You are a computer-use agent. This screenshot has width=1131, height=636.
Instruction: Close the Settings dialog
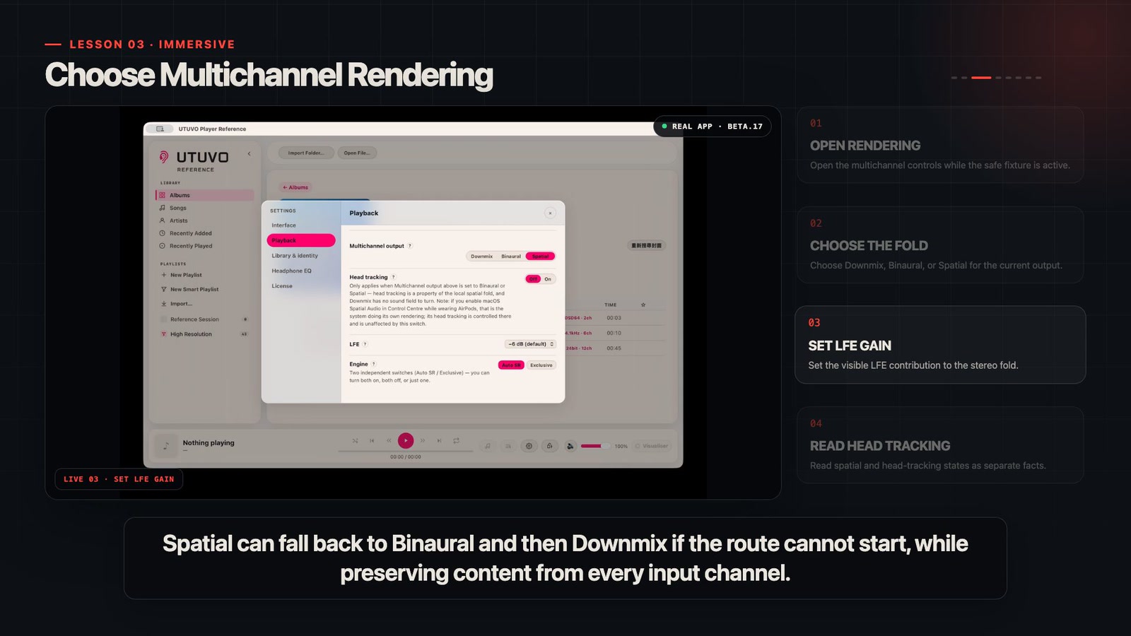(x=550, y=213)
